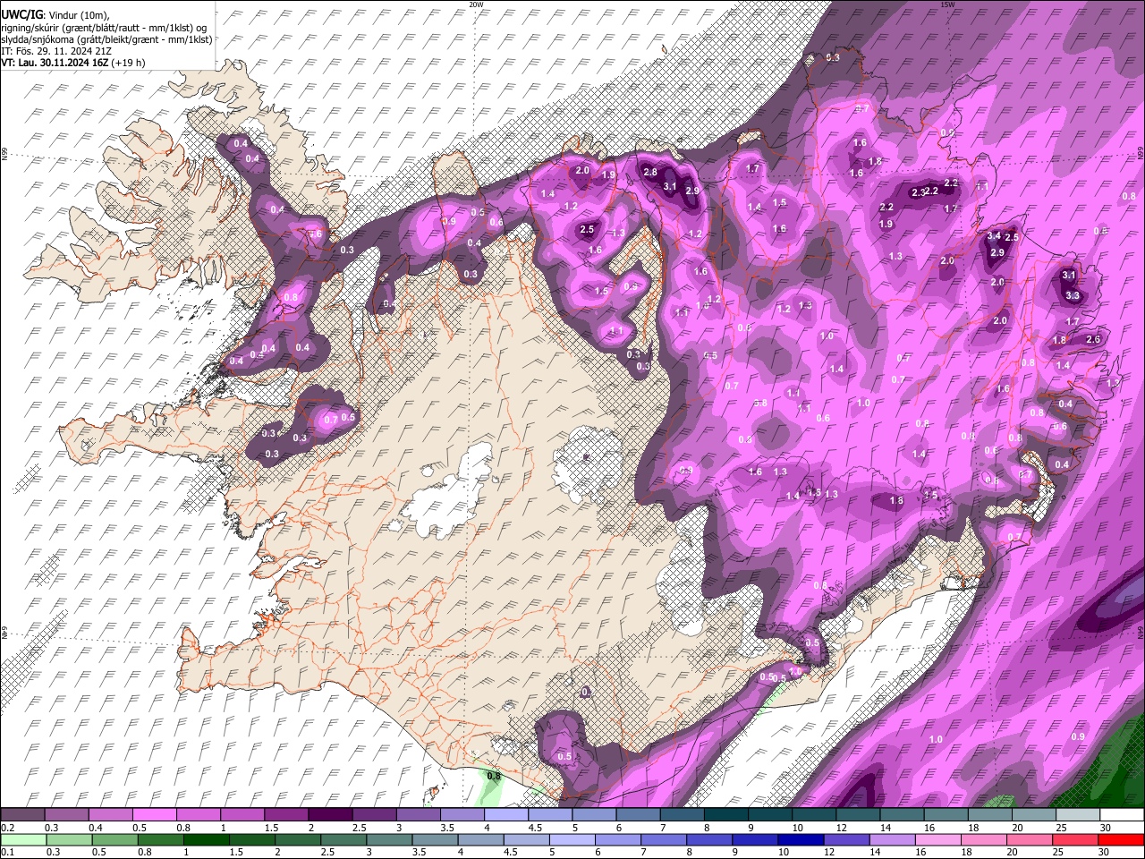Click the white 30 swatch in top legend row
1145x859 pixels.
(1122, 815)
